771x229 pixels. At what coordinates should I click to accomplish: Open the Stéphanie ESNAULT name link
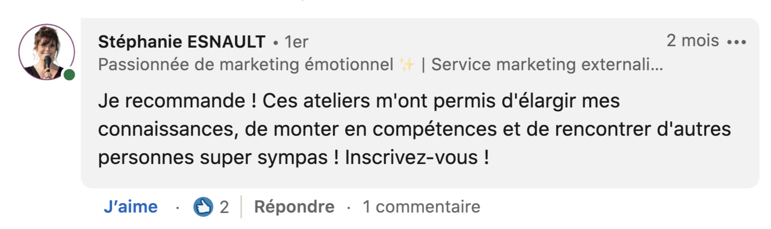point(182,42)
